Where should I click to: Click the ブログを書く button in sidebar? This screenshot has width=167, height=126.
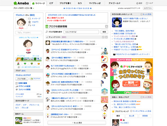coord(22,79)
